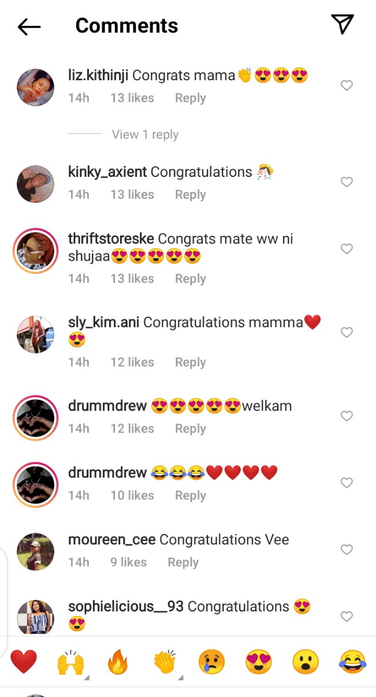Insert the surprised face quick emoji
The width and height of the screenshot is (376, 697).
tap(306, 662)
